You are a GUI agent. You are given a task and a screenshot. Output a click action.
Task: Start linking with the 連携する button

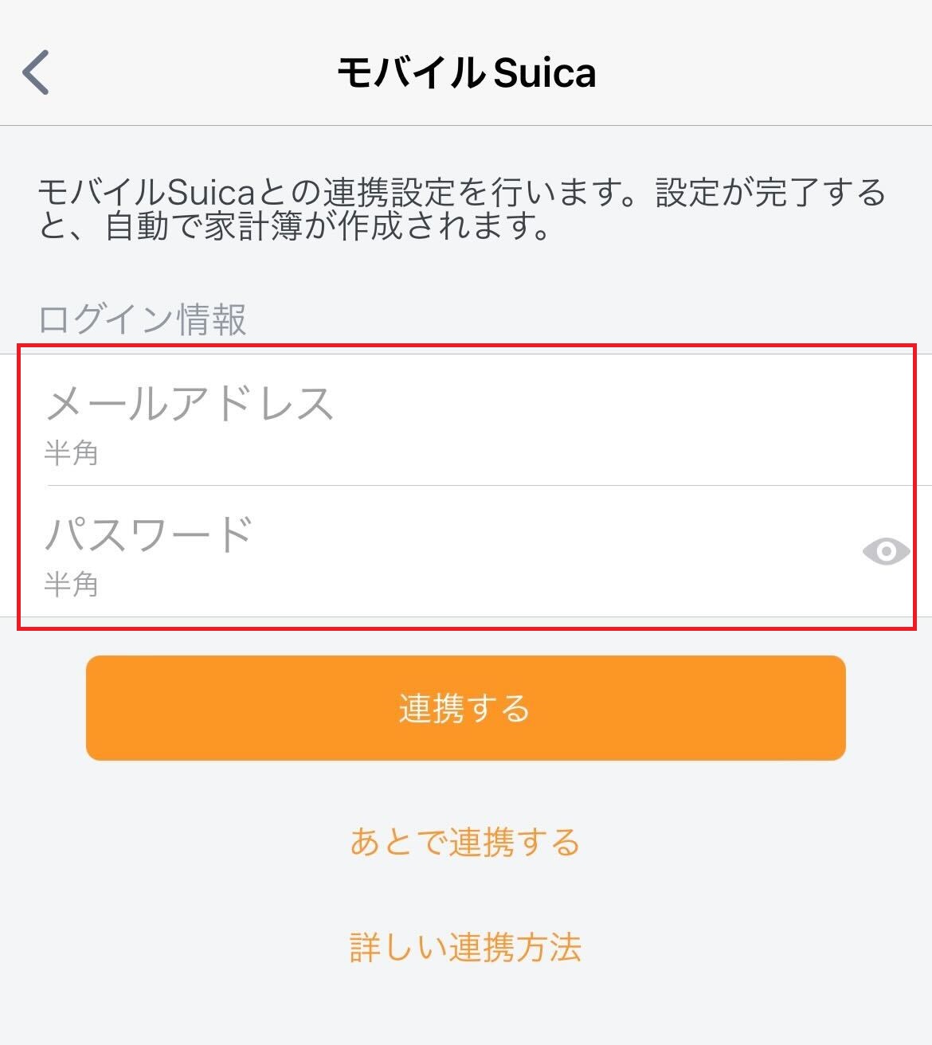coord(466,708)
